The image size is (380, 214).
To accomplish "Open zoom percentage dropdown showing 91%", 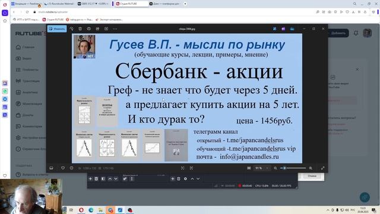I will point(262,168).
